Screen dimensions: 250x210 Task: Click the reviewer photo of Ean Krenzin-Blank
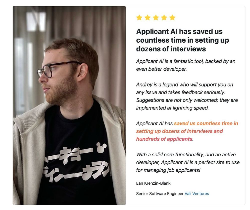69,106
